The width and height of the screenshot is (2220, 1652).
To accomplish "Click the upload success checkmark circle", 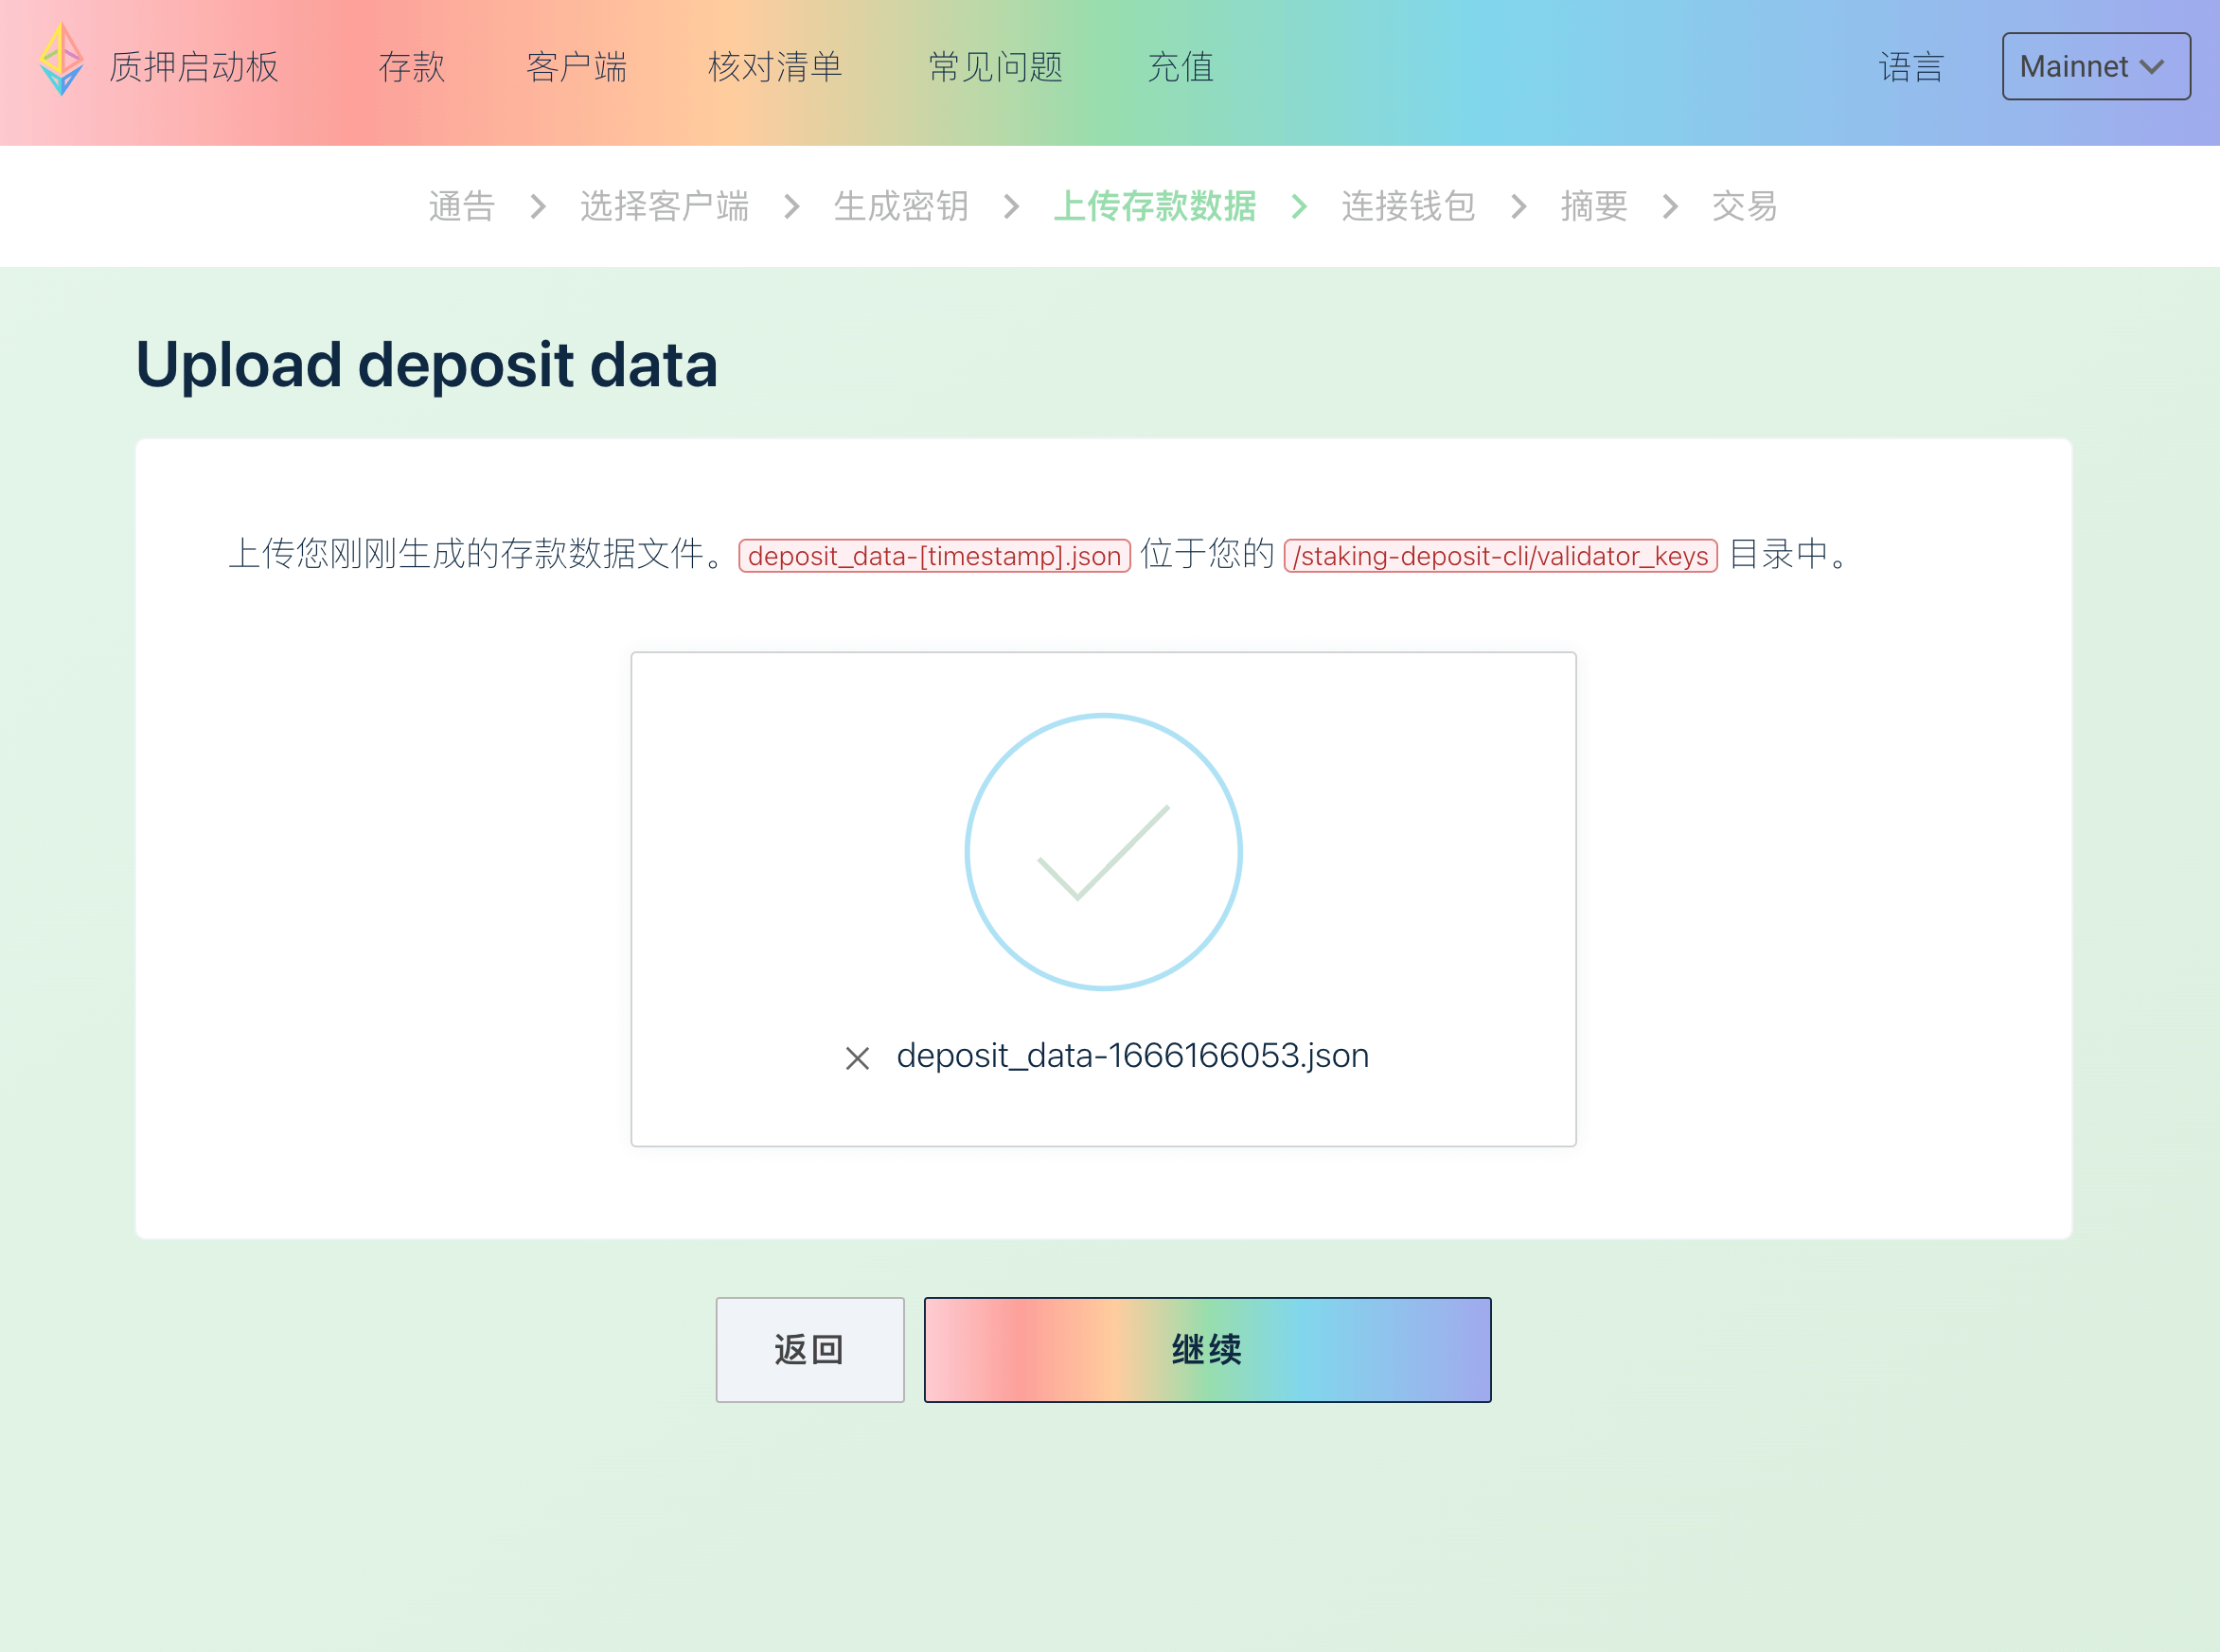I will (1103, 852).
